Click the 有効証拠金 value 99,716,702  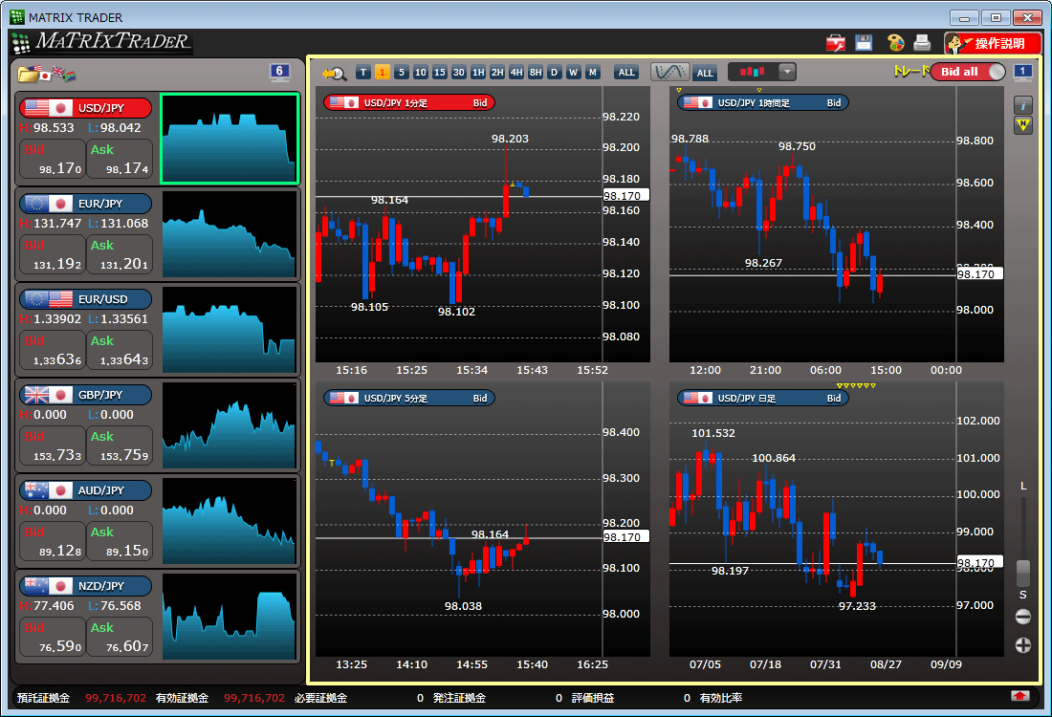pos(254,698)
